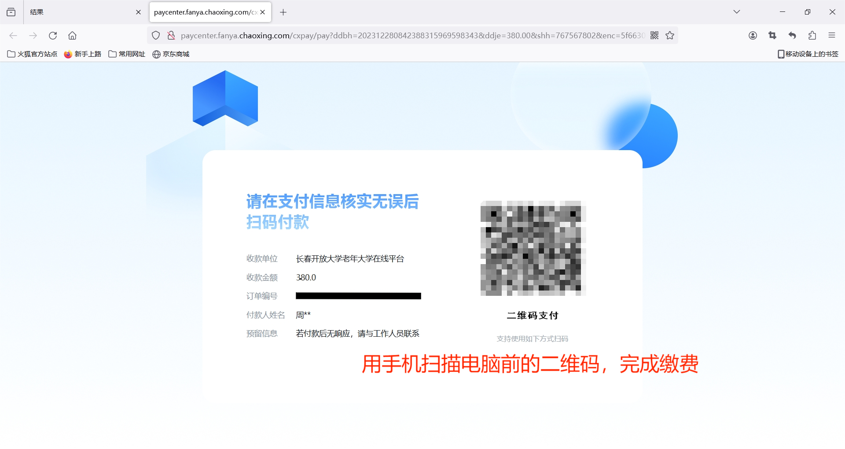This screenshot has height=449, width=845.
Task: Minimize the browser window
Action: coord(783,12)
